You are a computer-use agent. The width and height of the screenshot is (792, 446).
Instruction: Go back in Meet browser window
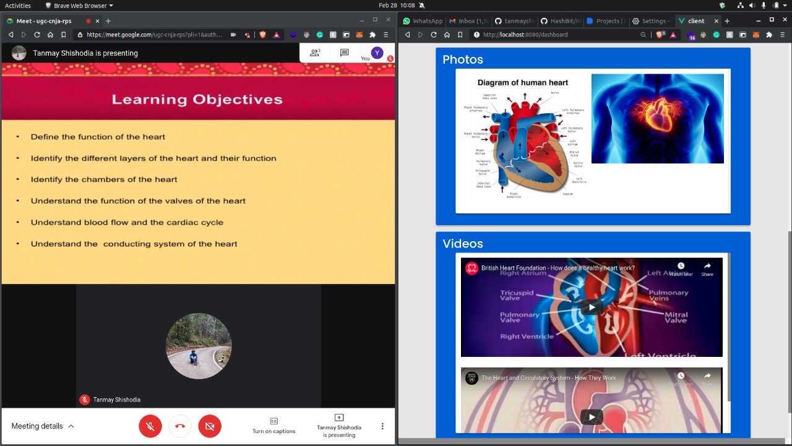11,35
